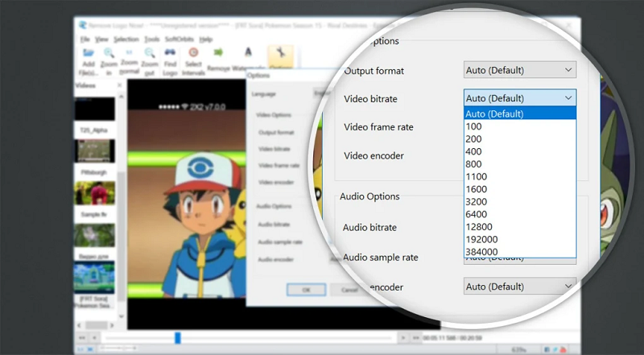
Task: Choose 800 from the bitrate list
Action: (520, 164)
